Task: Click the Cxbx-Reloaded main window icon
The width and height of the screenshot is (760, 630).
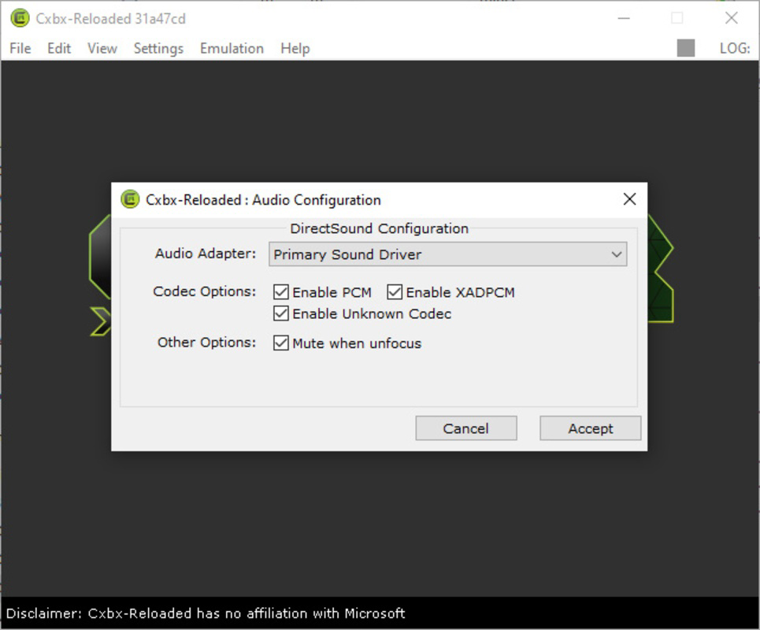Action: 20,18
